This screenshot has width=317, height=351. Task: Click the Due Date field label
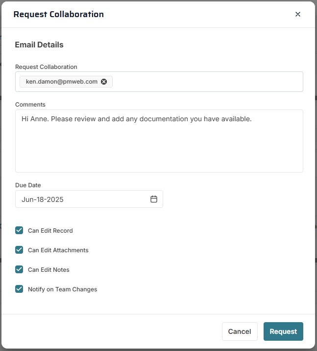click(x=28, y=185)
